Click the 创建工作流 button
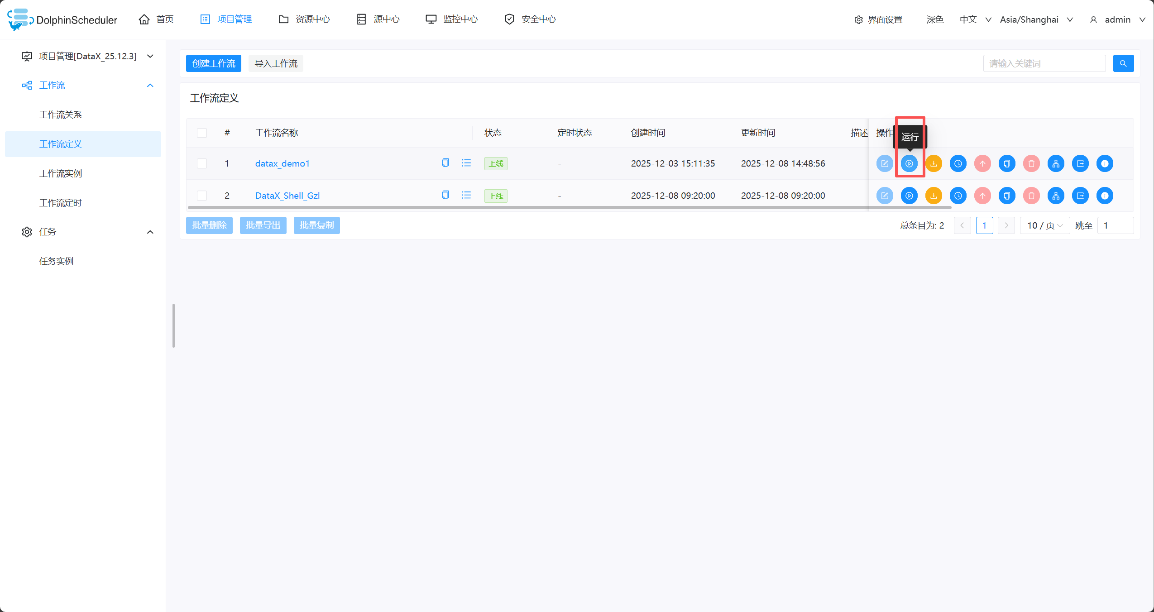 pos(214,63)
